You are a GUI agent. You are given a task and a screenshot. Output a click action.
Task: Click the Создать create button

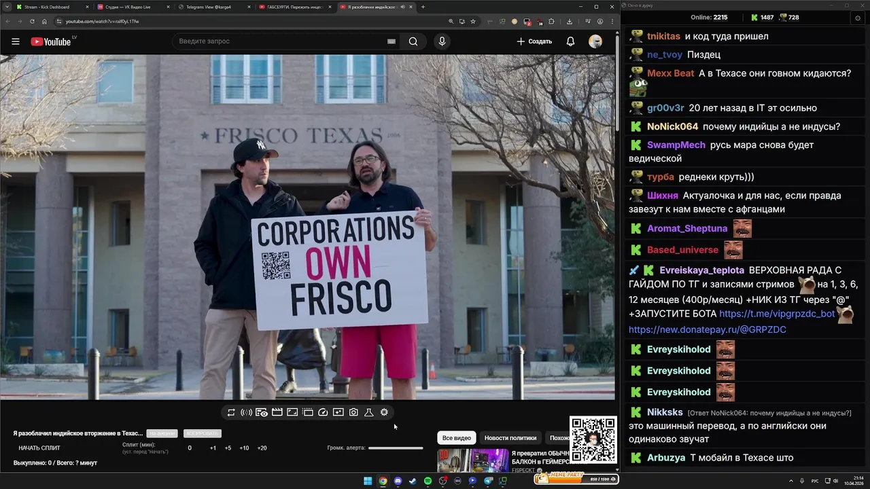coord(534,41)
